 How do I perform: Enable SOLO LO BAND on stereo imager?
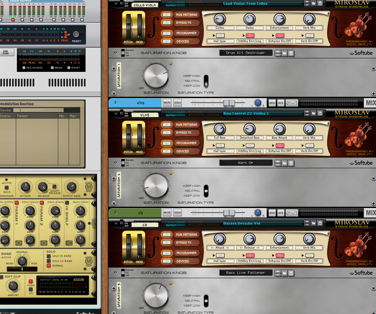(x=49, y=261)
